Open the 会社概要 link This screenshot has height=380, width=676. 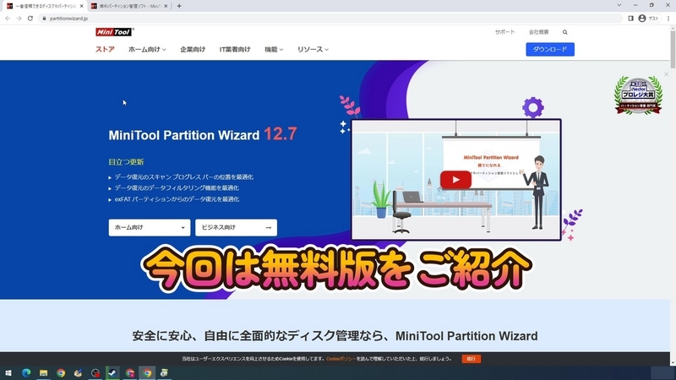coord(539,32)
